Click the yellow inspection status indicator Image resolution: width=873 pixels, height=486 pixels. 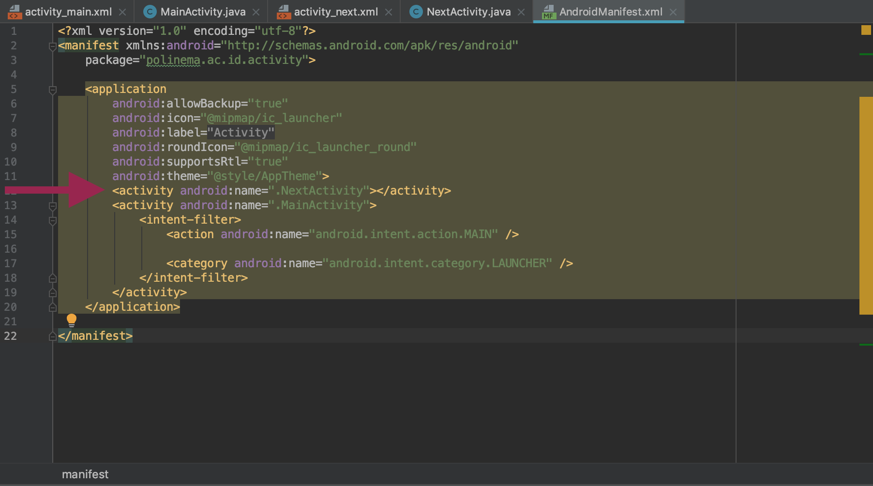coord(866,30)
